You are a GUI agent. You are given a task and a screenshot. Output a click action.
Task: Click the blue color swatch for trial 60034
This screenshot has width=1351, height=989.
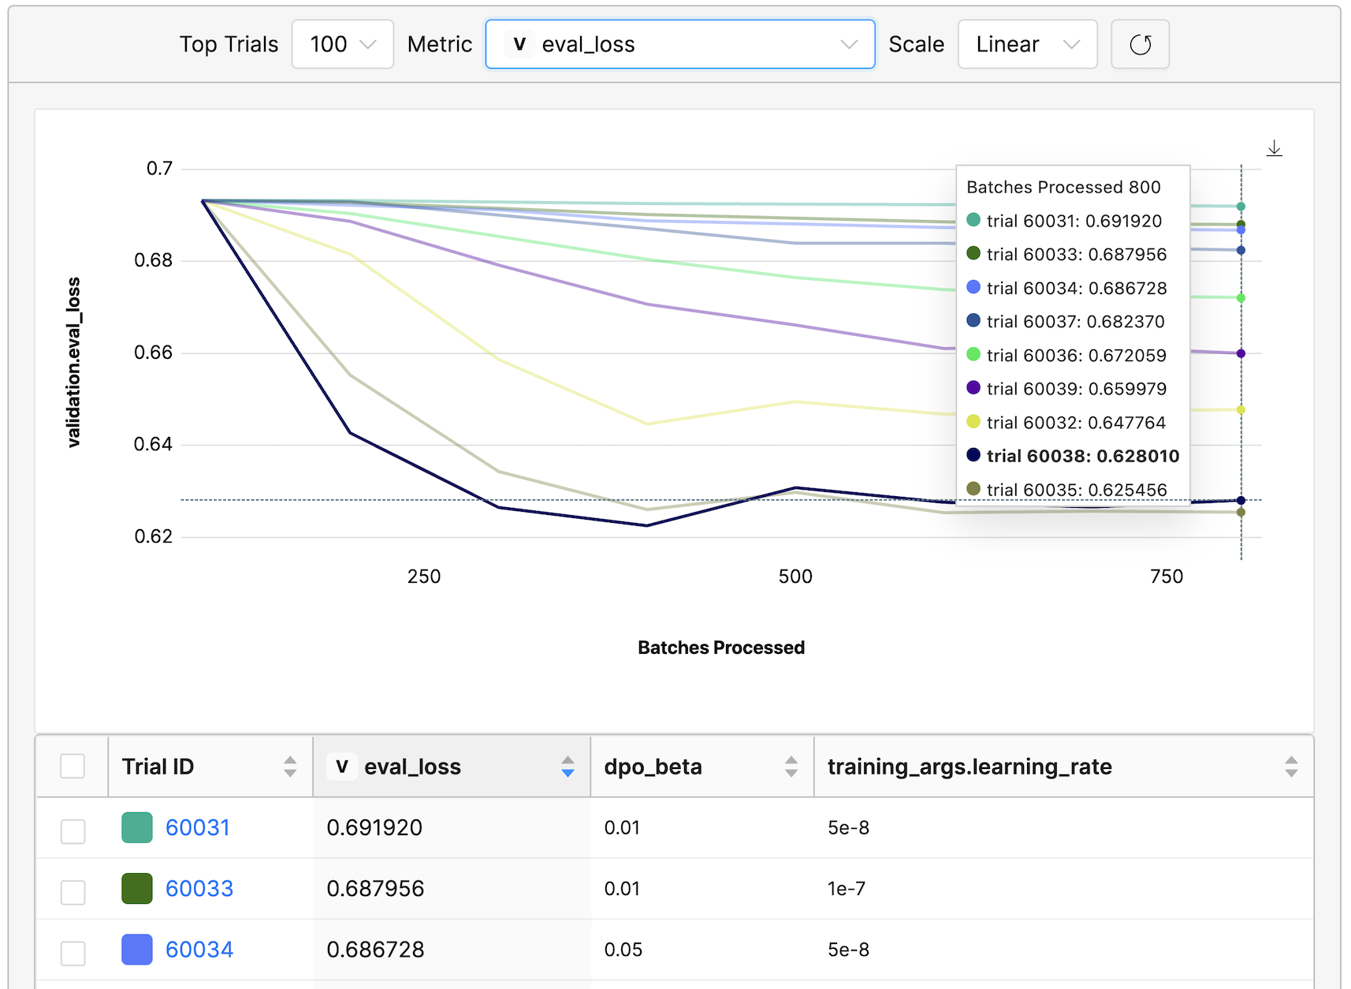click(137, 950)
